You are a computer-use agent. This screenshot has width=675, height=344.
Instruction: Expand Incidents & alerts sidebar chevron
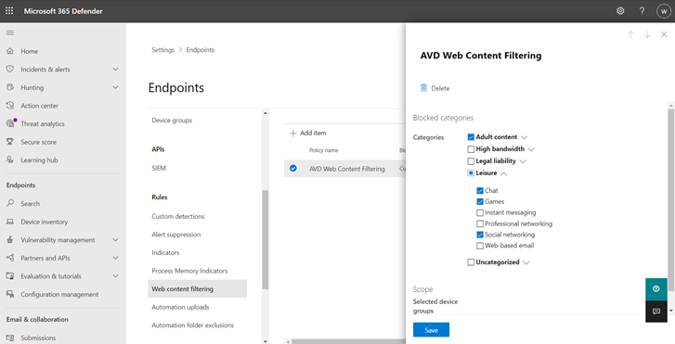pyautogui.click(x=115, y=70)
